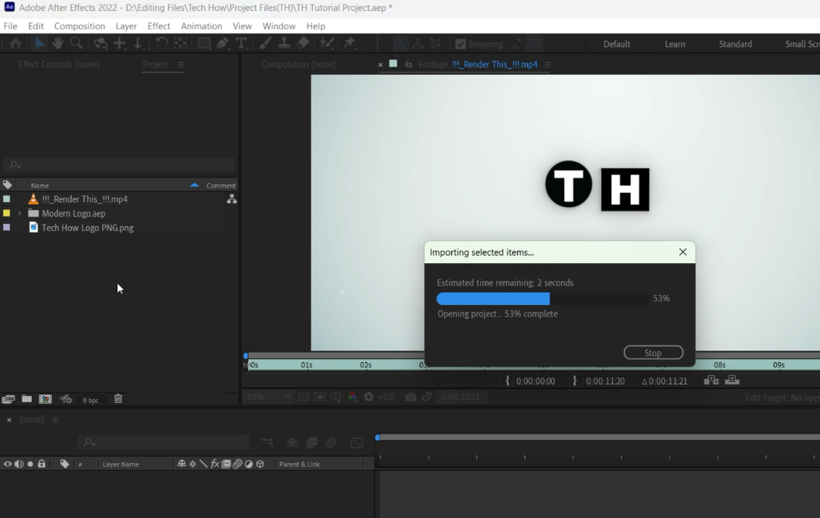820x518 pixels.
Task: Expand the Modern Logo.aep folder
Action: [19, 213]
